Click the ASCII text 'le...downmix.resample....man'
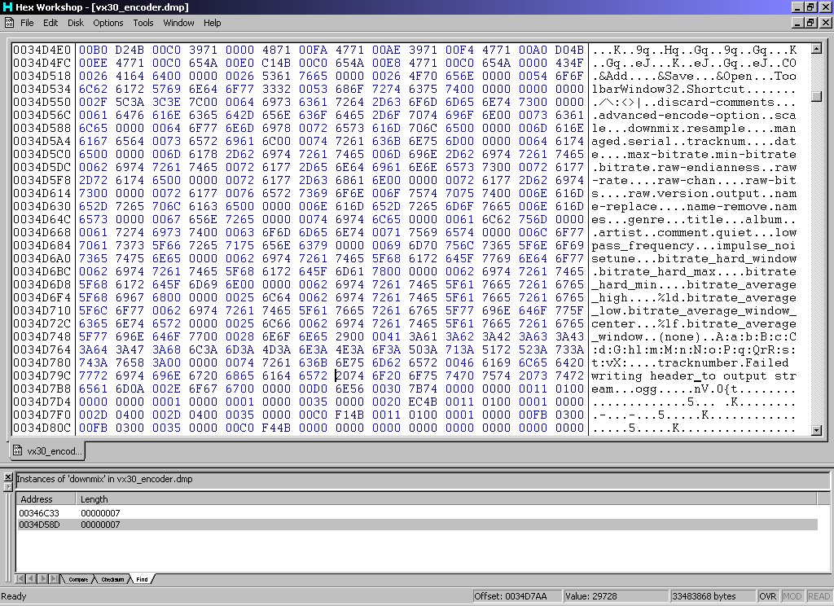The width and height of the screenshot is (834, 606). coord(694,128)
